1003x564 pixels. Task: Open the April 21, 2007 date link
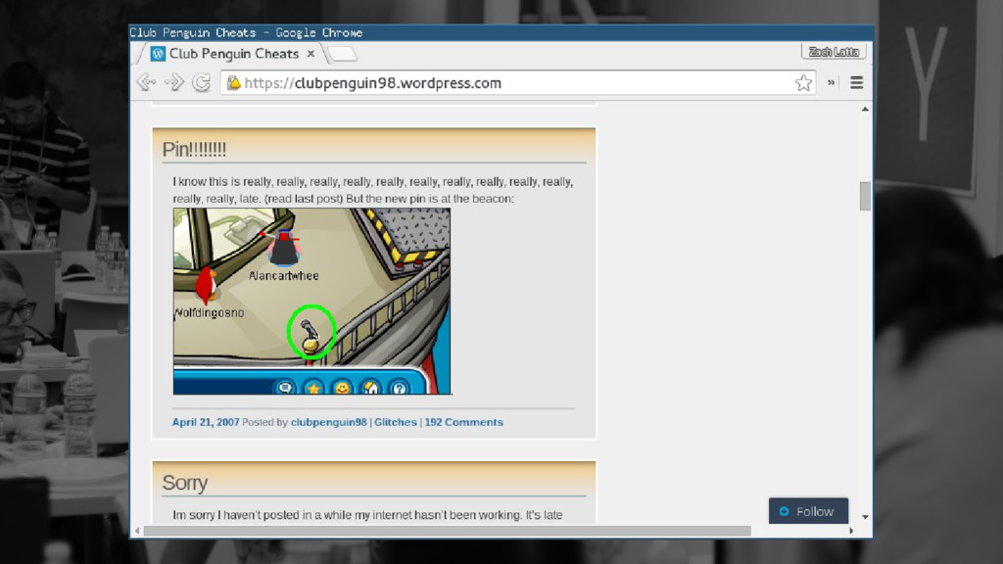pos(206,422)
